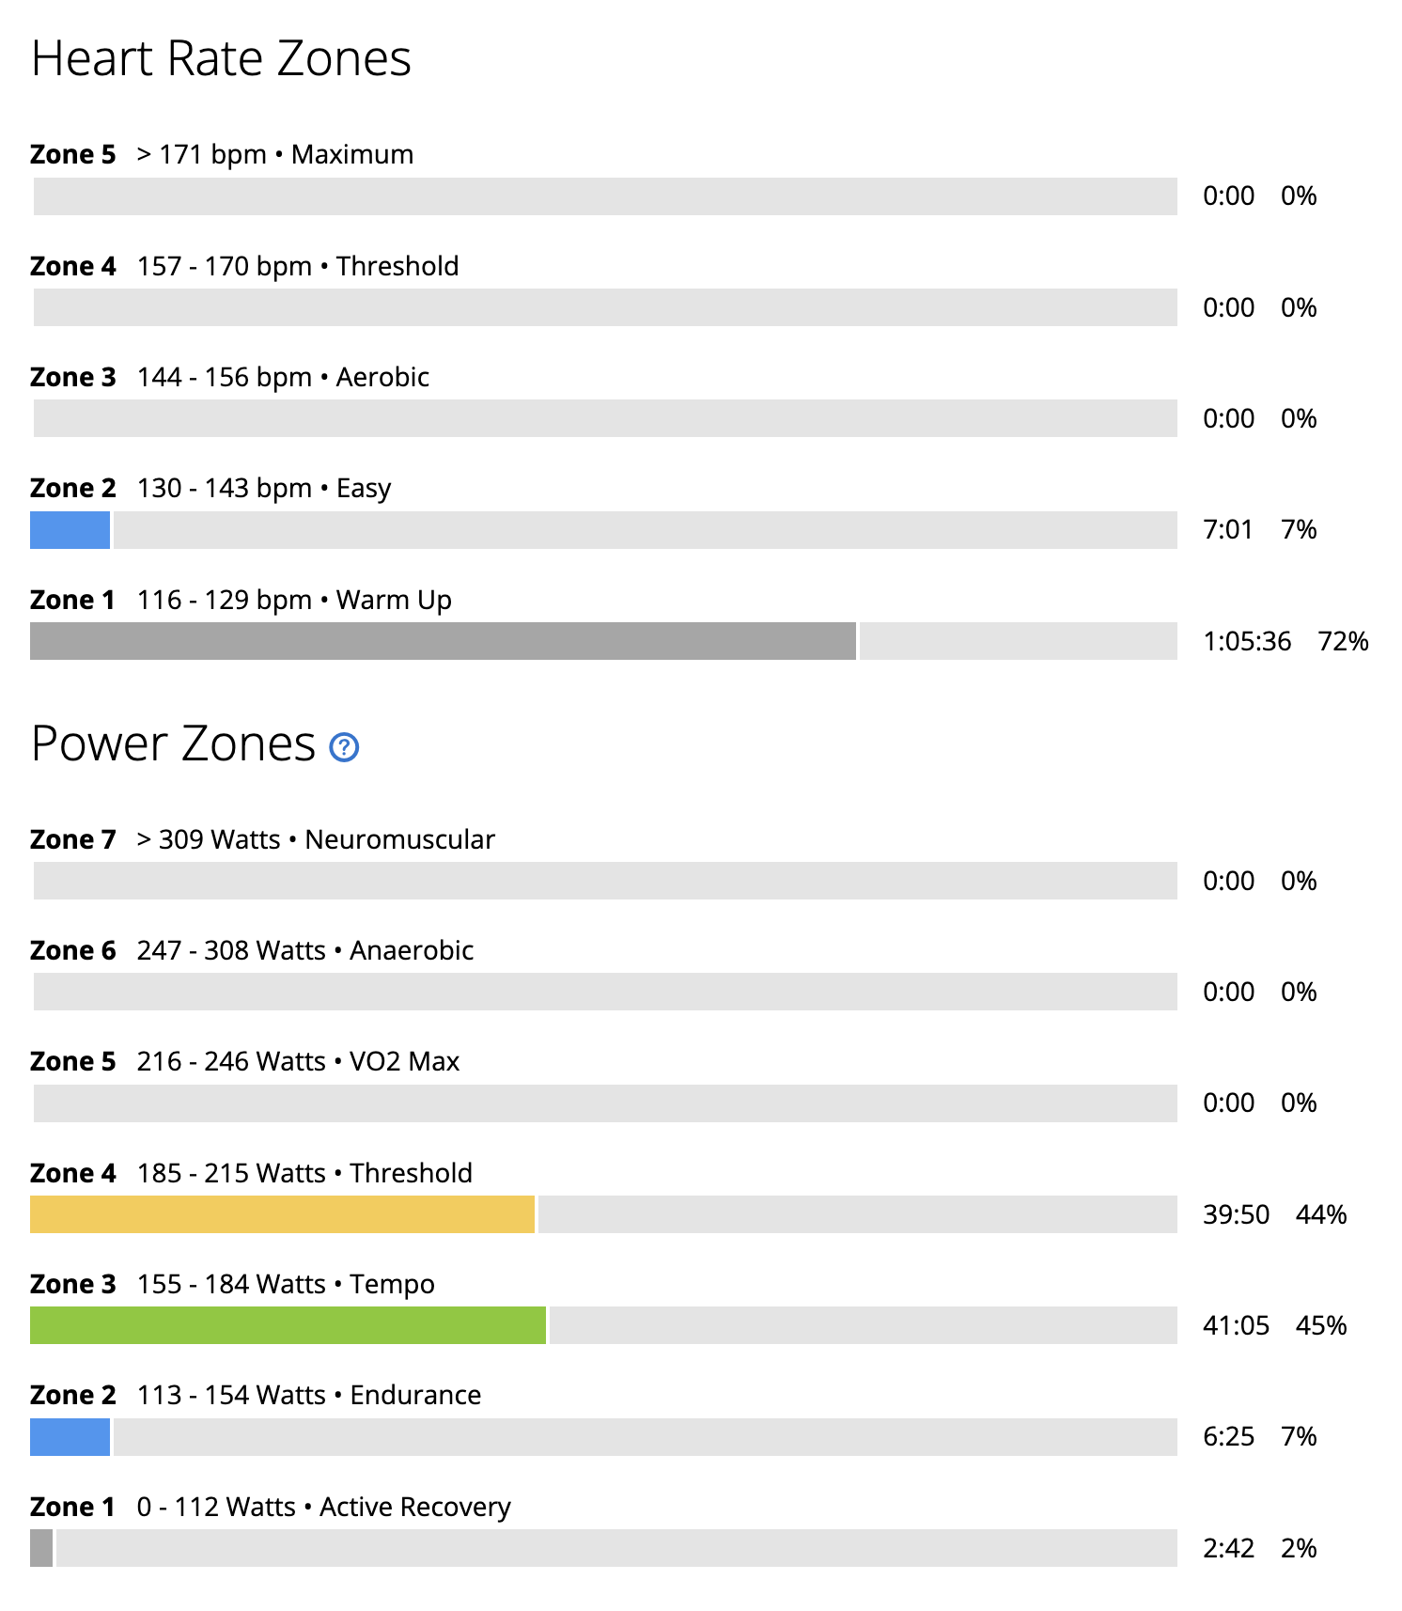The width and height of the screenshot is (1402, 1611).
Task: Click the Zone 5 Maximum heart rate label
Action: [x=222, y=154]
